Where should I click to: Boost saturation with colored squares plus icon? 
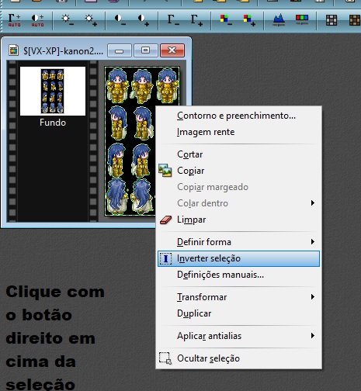point(249,20)
